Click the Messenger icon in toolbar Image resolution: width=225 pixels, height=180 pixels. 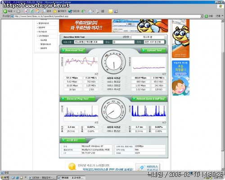116,11
